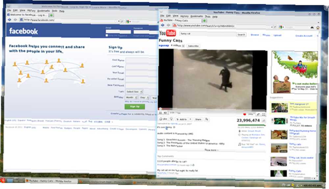The height and width of the screenshot is (189, 329).
Task: Click the YouTube logo
Action: pos(167,33)
